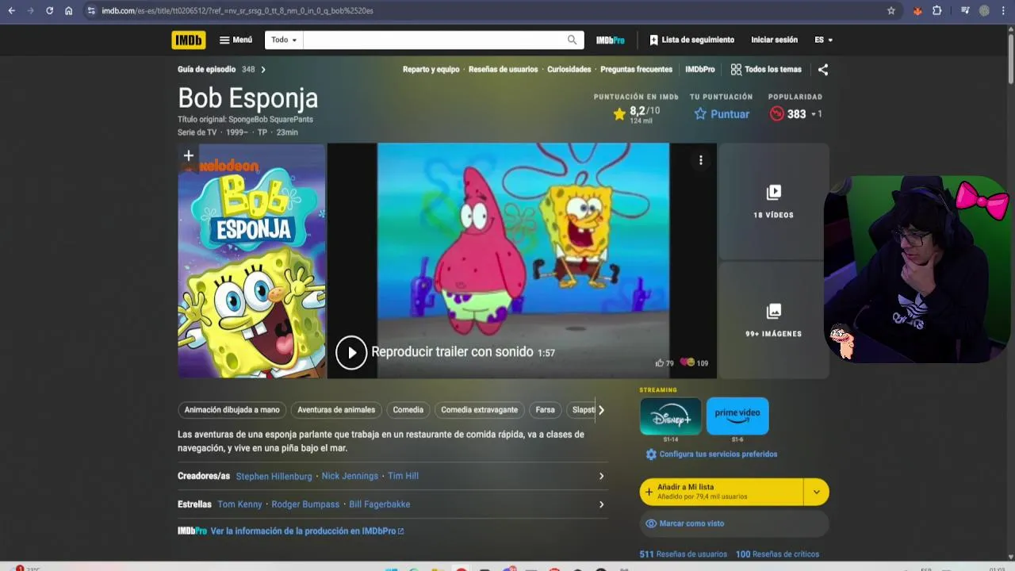Open the 18 vídeos tile
The height and width of the screenshot is (571, 1015).
coord(773,201)
